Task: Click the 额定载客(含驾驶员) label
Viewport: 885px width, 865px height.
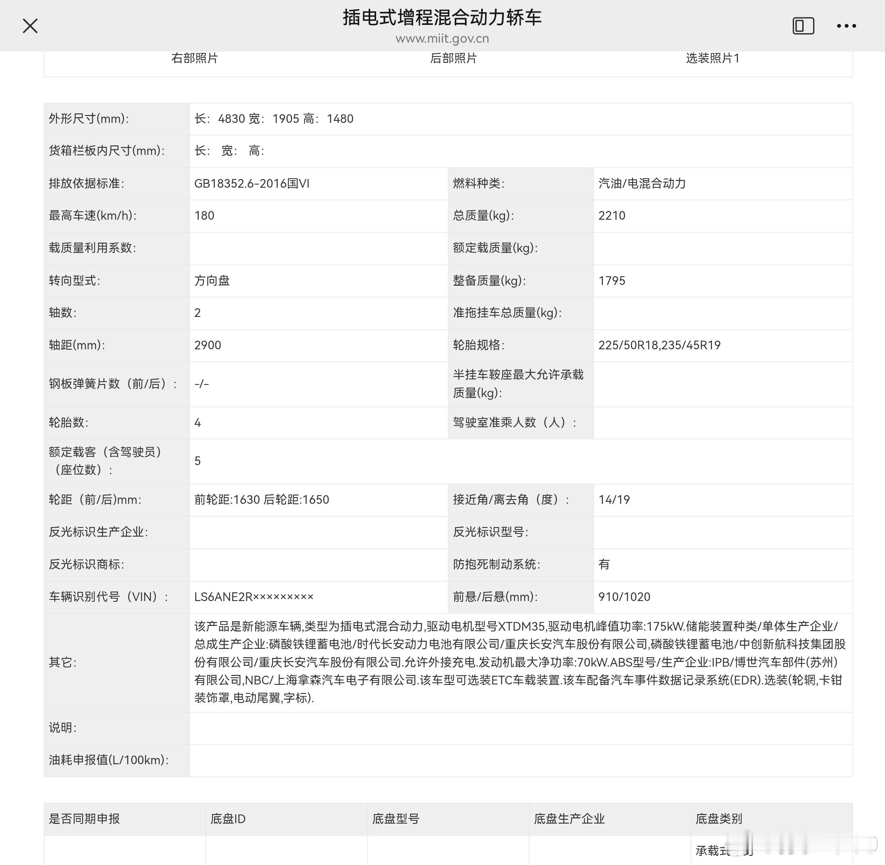Action: (x=105, y=461)
